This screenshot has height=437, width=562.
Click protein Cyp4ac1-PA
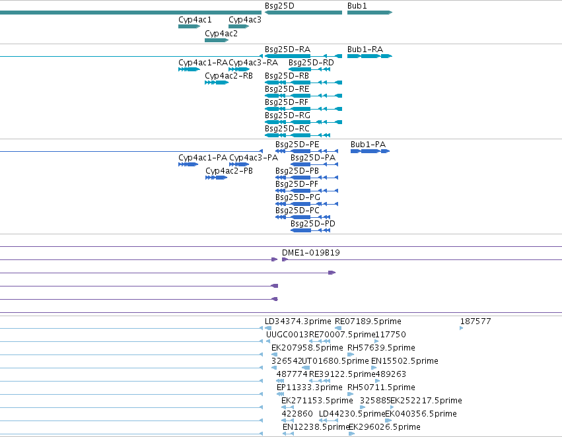coord(188,164)
